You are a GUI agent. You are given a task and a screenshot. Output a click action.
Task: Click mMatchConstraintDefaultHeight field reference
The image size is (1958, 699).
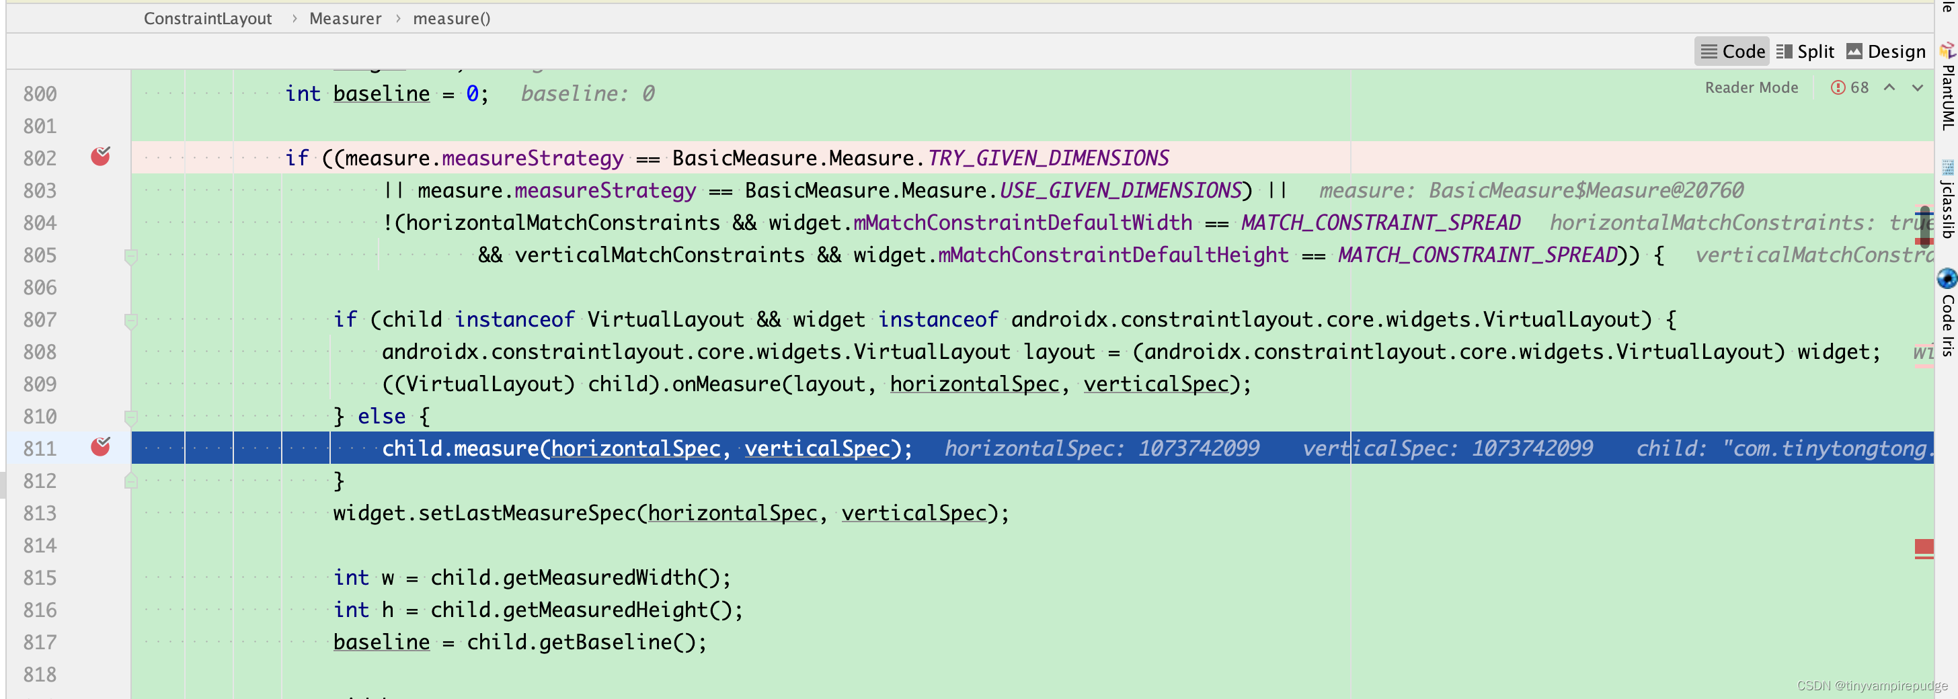tap(1113, 255)
